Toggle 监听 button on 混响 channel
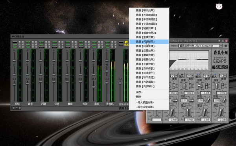Viewport: 236px width, 146px height. pos(94,44)
